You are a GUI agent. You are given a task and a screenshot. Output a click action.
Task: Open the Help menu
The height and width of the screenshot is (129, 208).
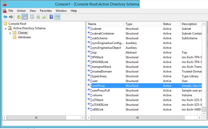[74, 11]
